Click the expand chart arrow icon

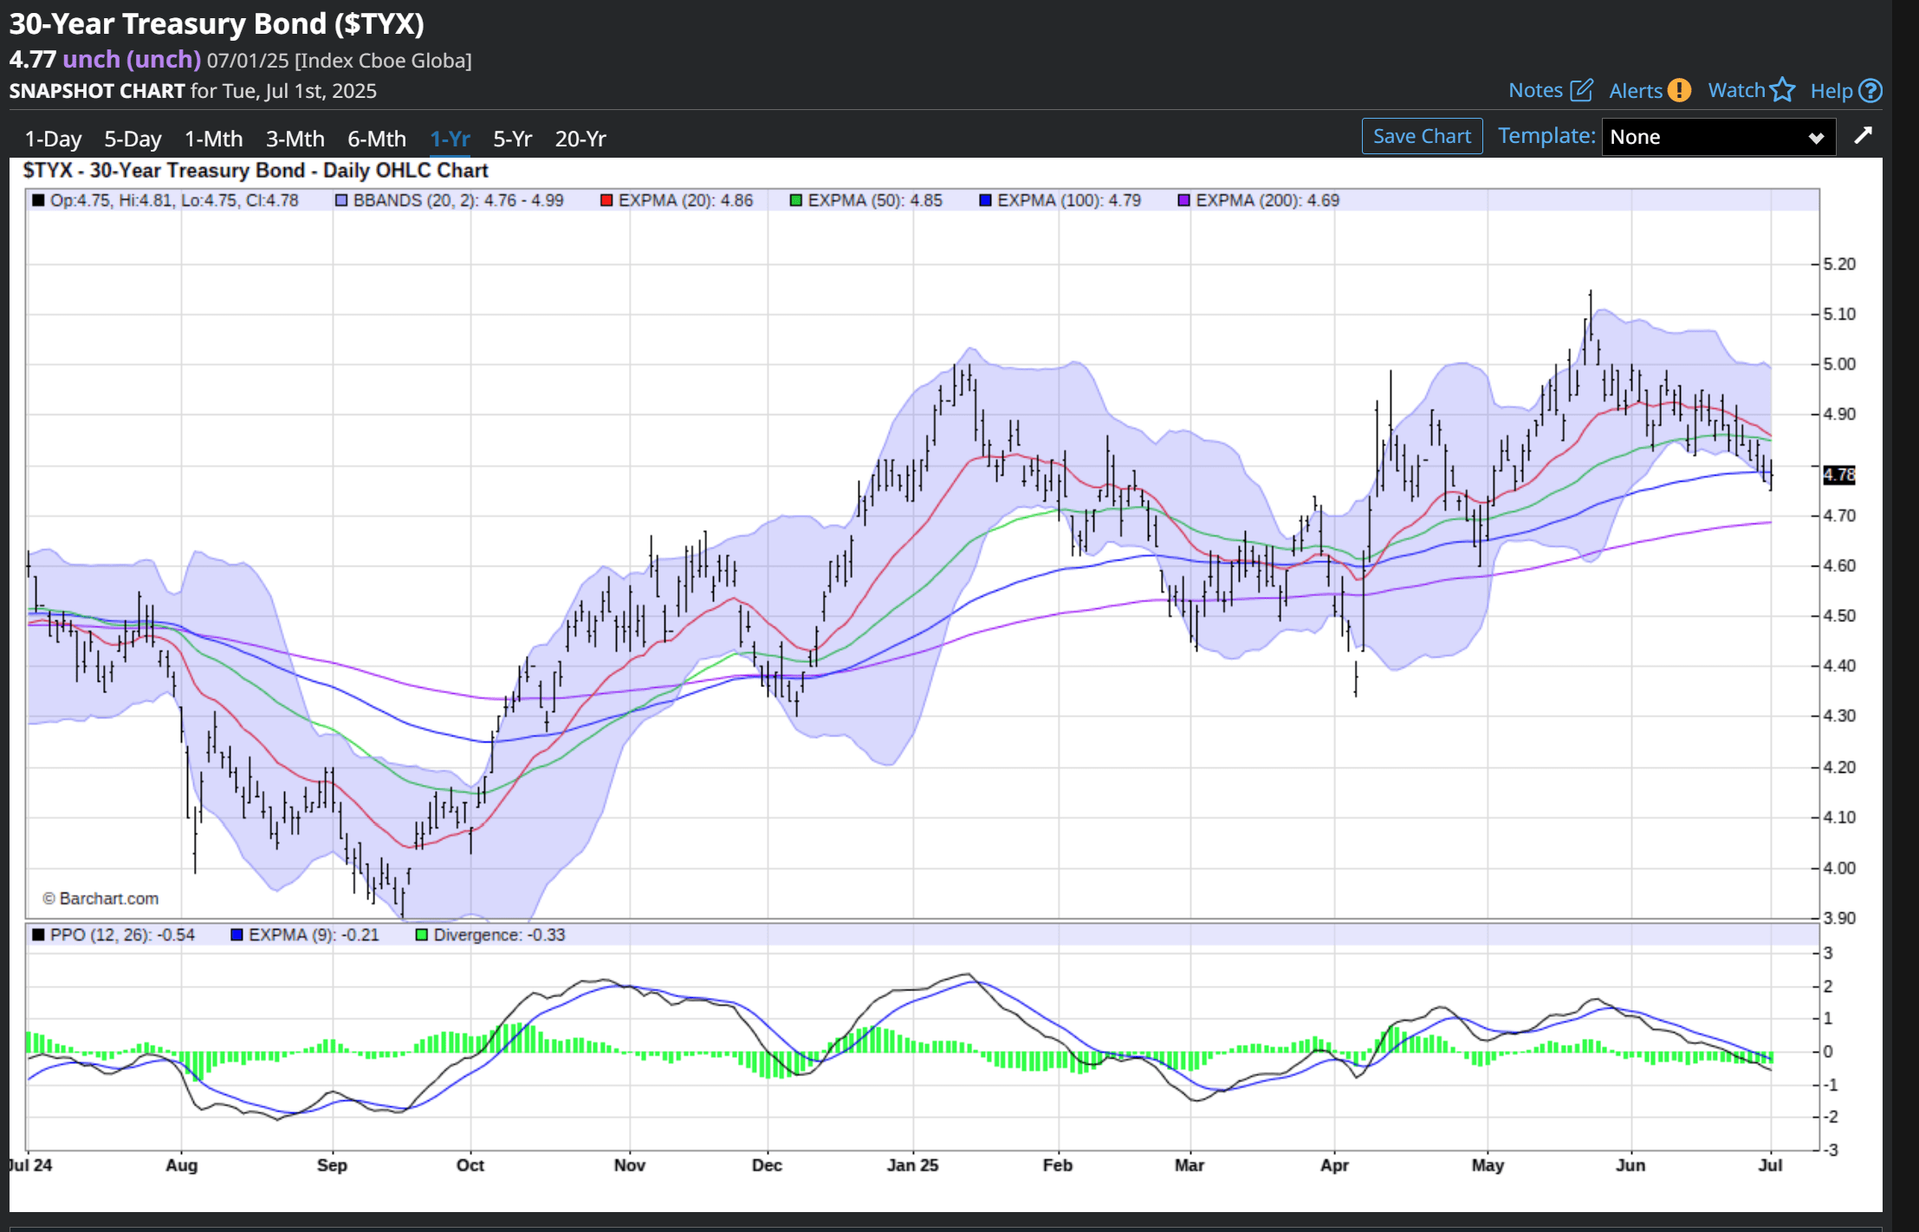[x=1863, y=135]
